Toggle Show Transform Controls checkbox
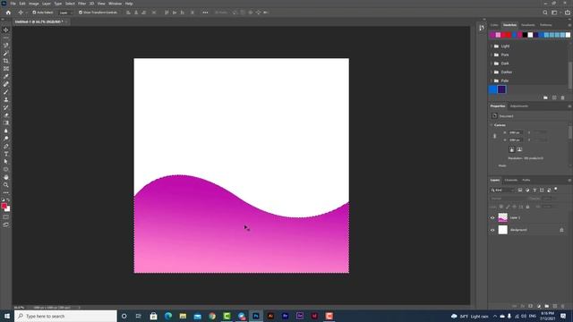Screen dimensions: 573x322 tap(81, 13)
